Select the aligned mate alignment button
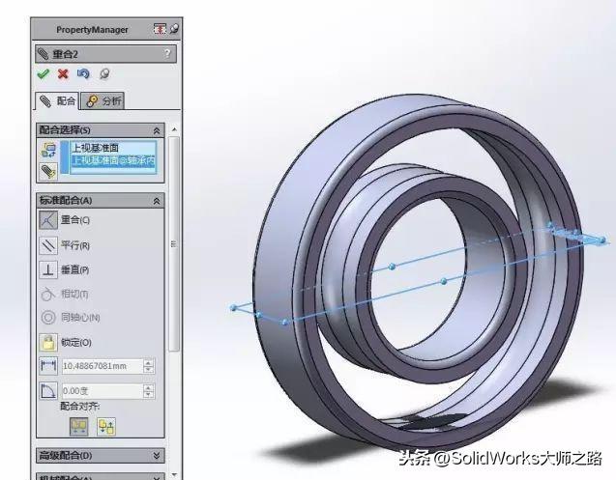The height and width of the screenshot is (480, 616). pos(78,427)
